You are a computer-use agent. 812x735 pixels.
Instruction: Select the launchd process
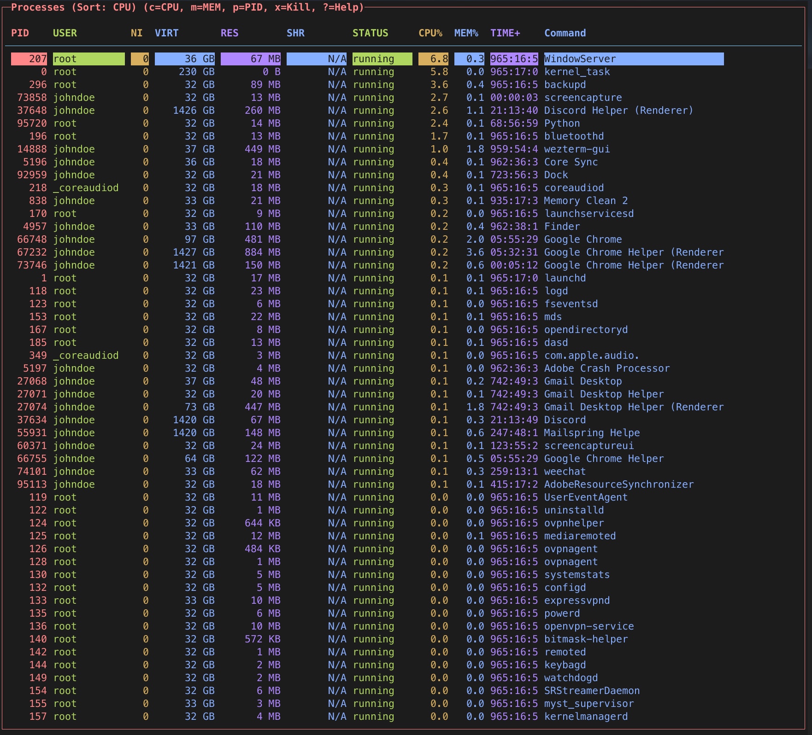367,278
